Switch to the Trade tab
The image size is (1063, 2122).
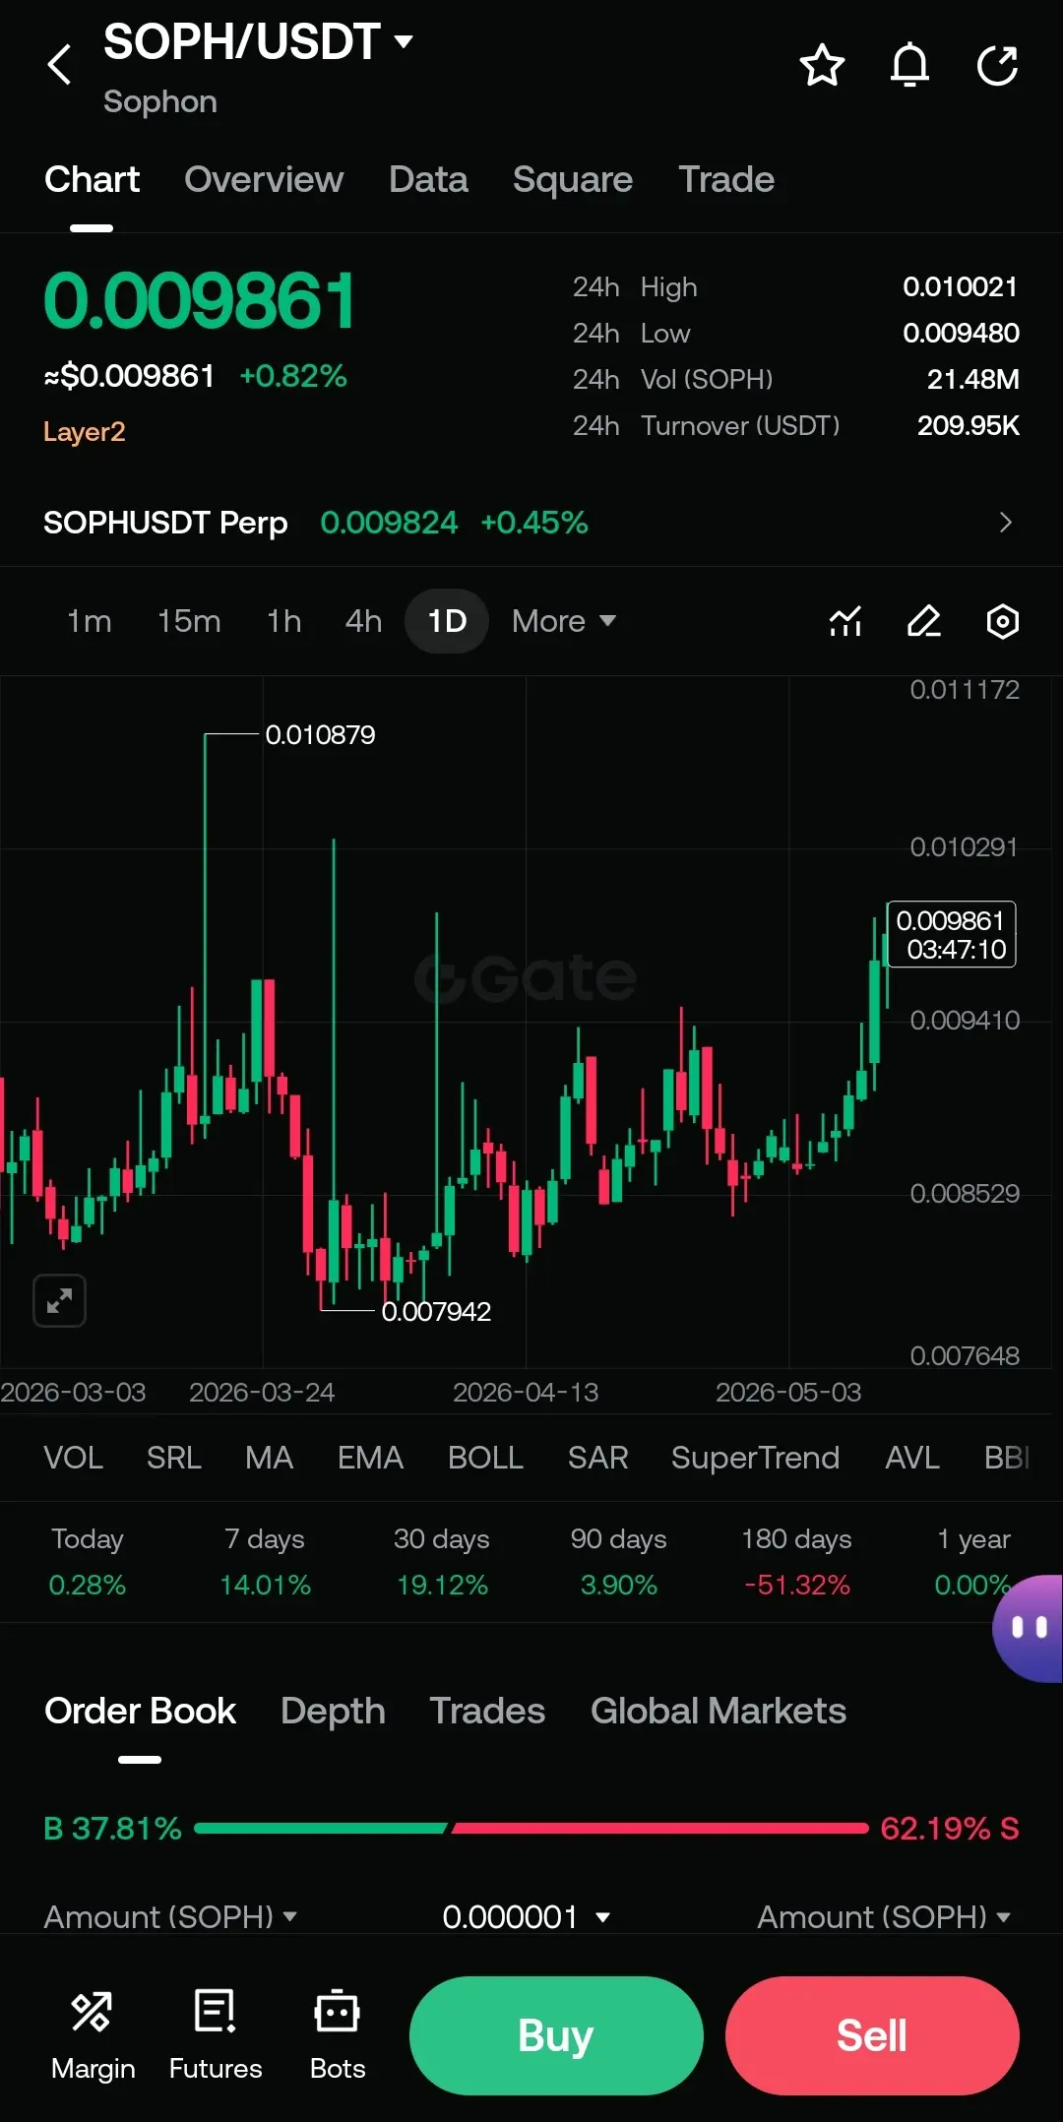click(726, 180)
